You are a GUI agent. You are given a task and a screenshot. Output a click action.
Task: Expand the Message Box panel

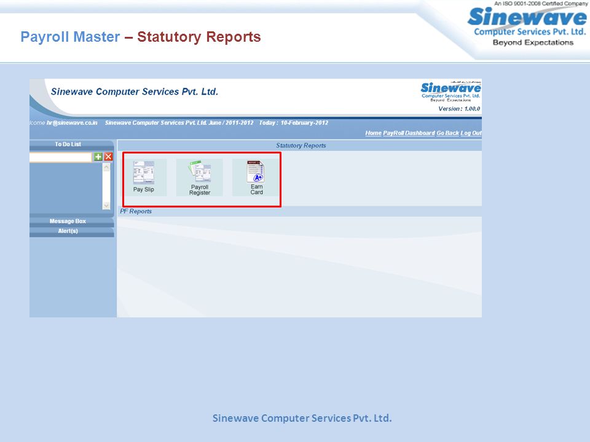tap(71, 222)
